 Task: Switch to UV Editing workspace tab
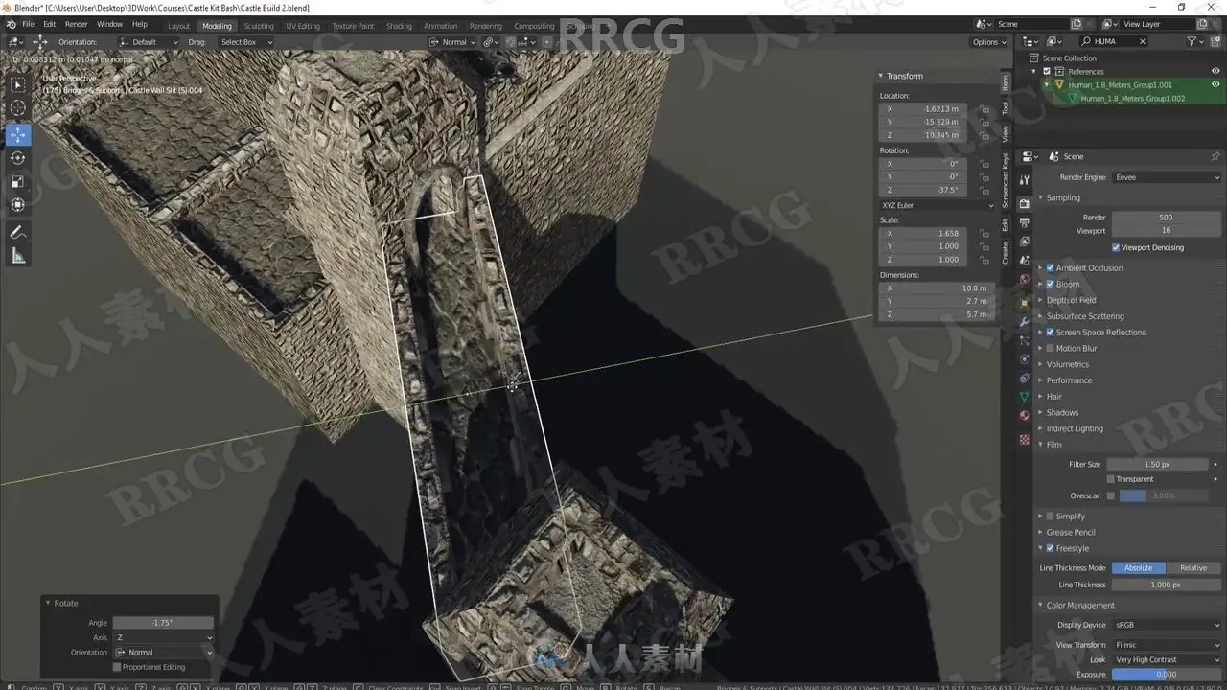click(x=303, y=26)
